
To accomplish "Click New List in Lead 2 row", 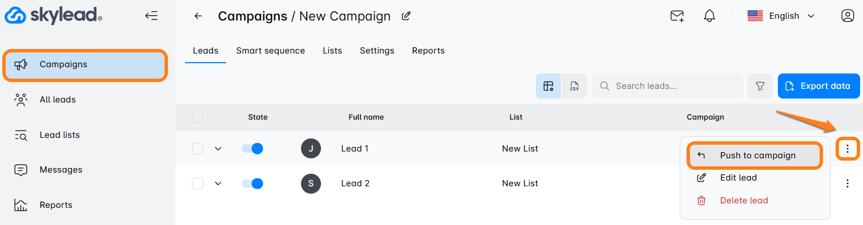I will pyautogui.click(x=520, y=183).
